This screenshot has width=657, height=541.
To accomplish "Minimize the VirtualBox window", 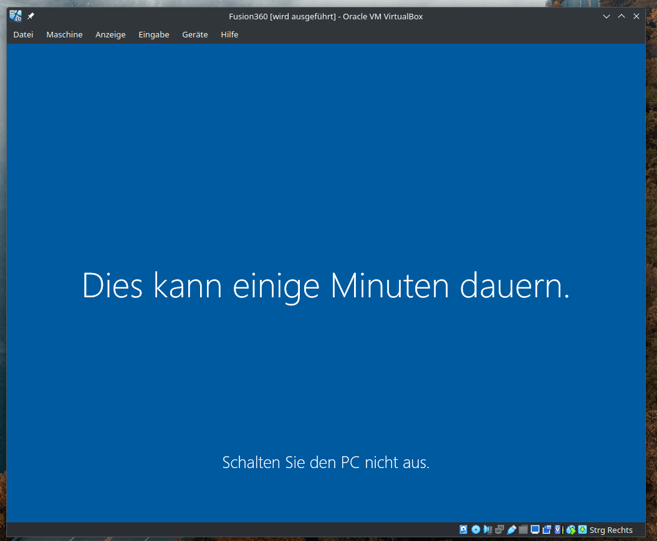I will pyautogui.click(x=607, y=16).
